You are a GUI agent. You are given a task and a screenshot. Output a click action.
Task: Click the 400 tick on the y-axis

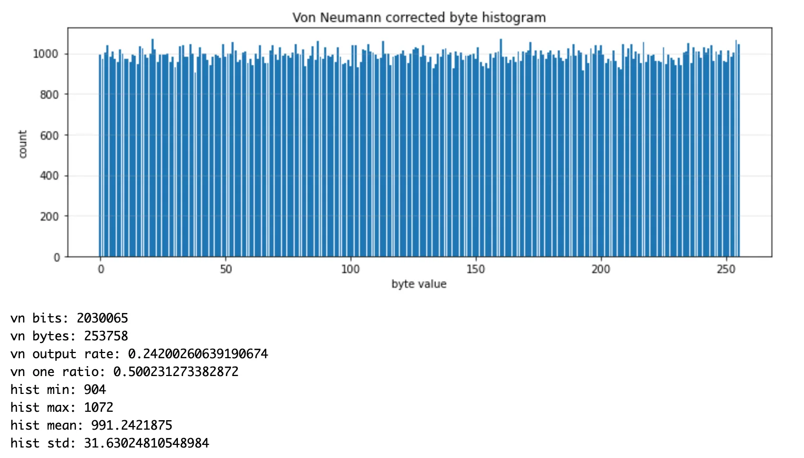pos(49,176)
